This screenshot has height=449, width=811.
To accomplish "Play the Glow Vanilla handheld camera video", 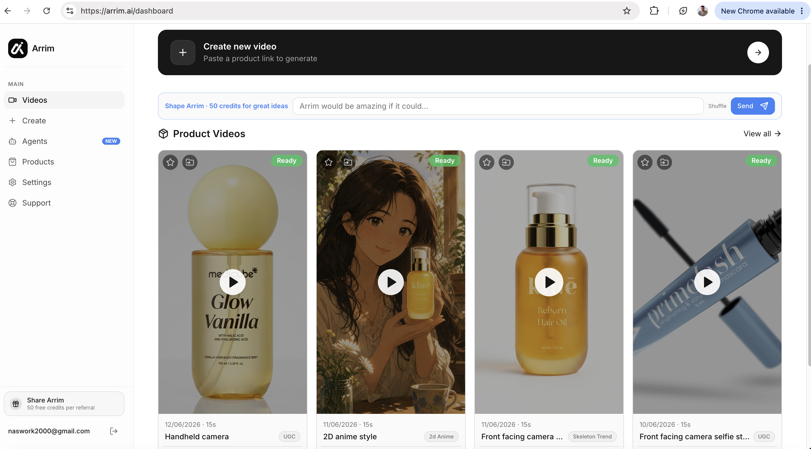I will click(233, 282).
